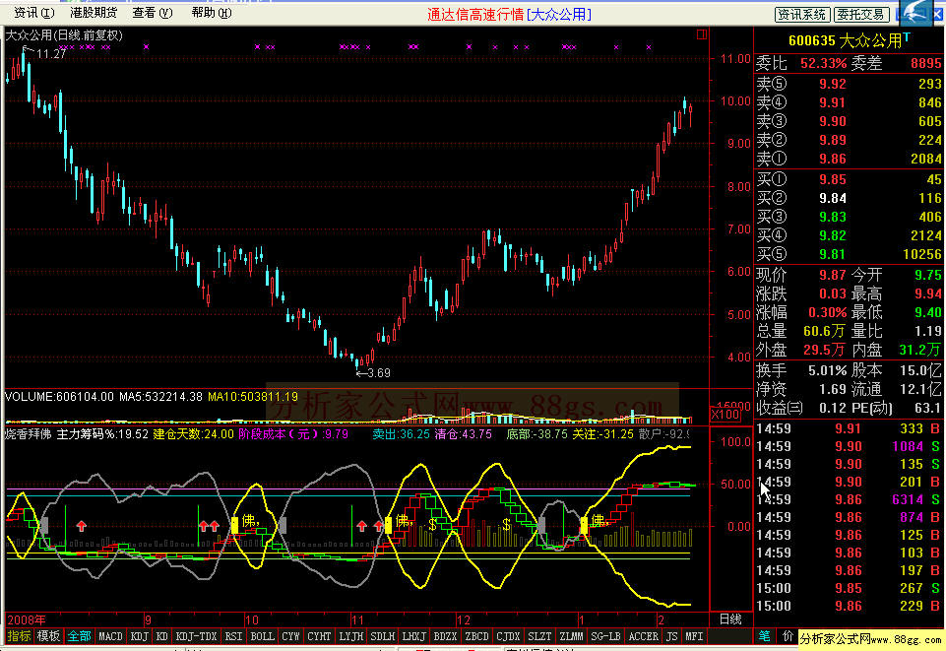Click the 清仓:43.75 readout
The width and height of the screenshot is (946, 651).
463,433
